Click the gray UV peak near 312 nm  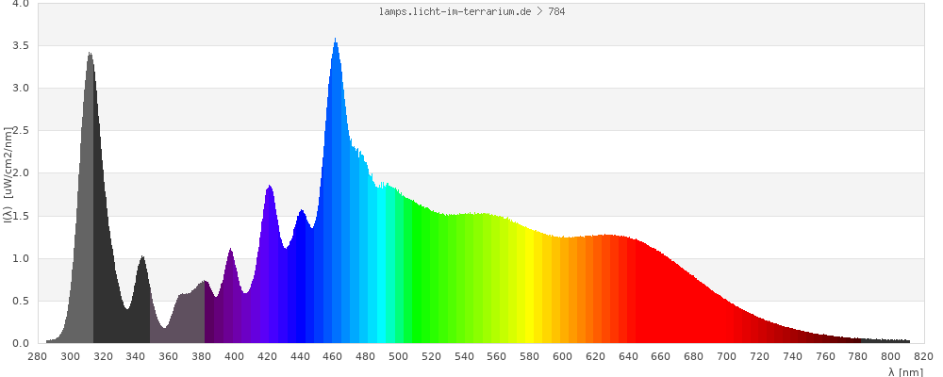(91, 141)
